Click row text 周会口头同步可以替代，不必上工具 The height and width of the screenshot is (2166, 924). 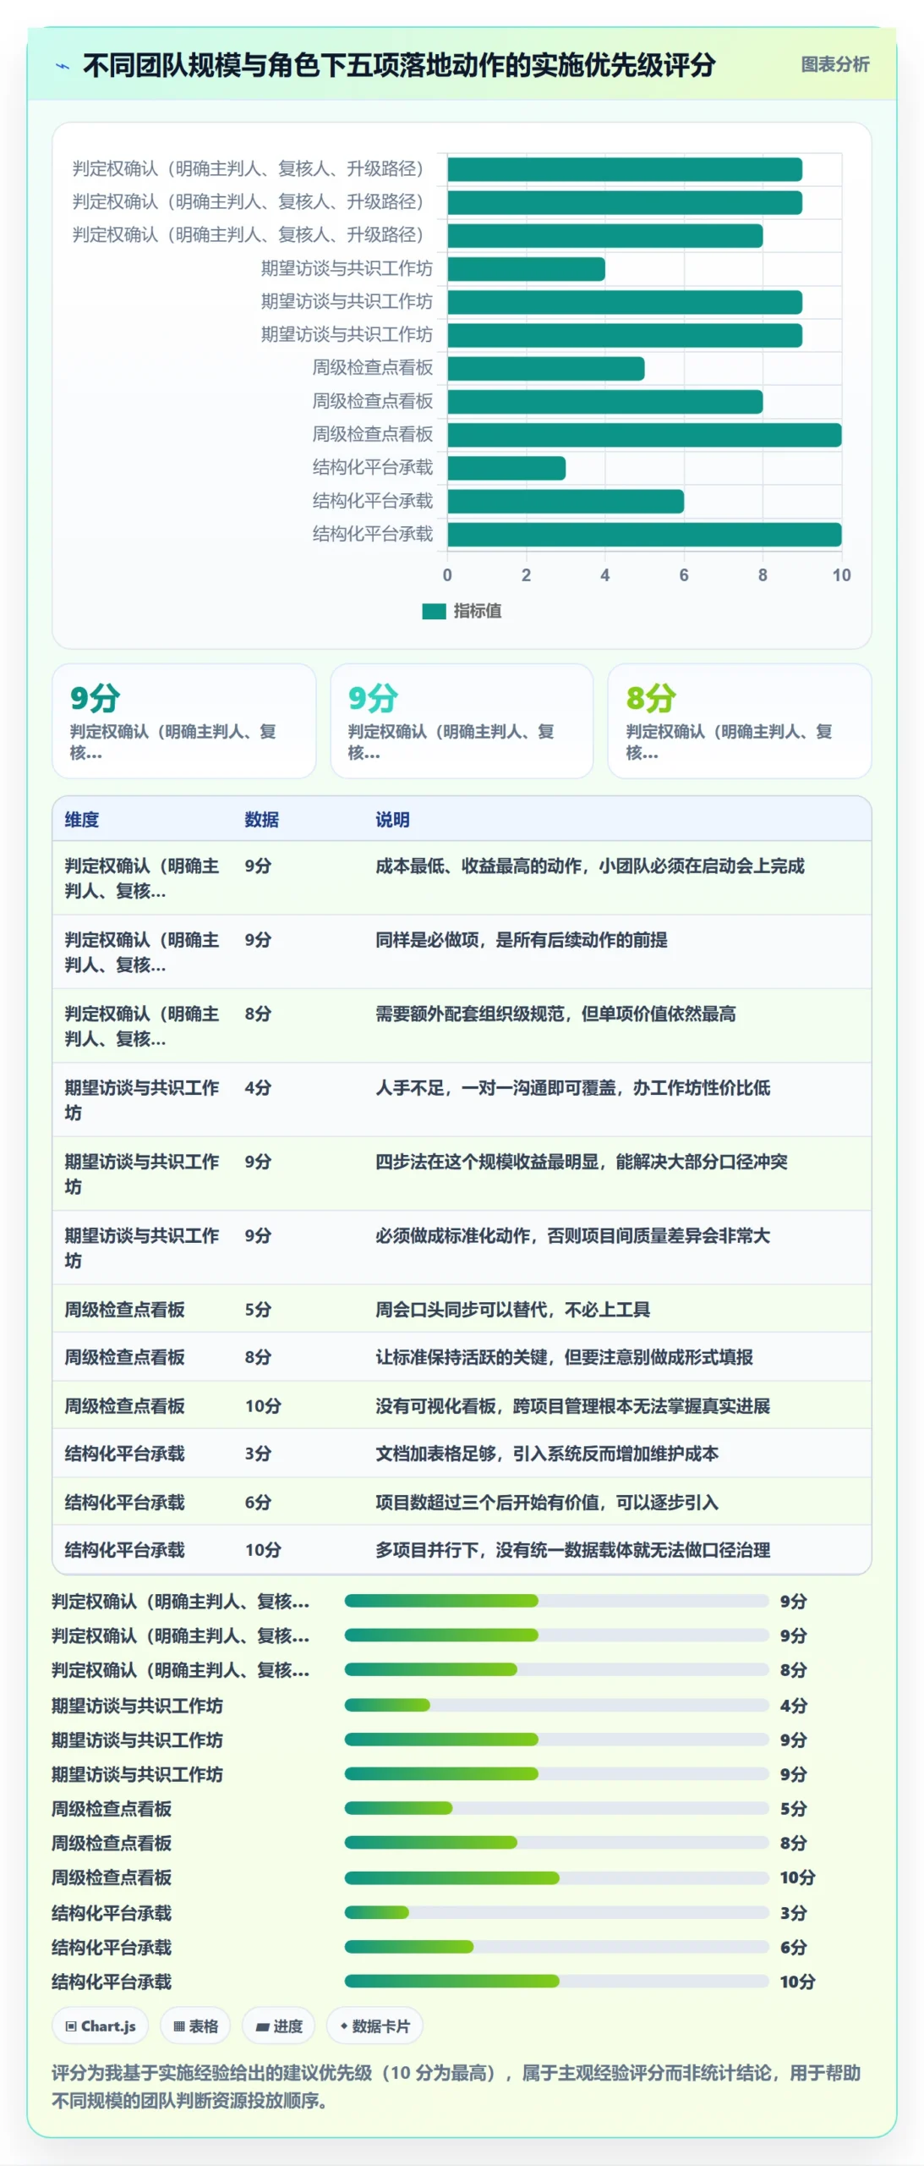point(512,1310)
